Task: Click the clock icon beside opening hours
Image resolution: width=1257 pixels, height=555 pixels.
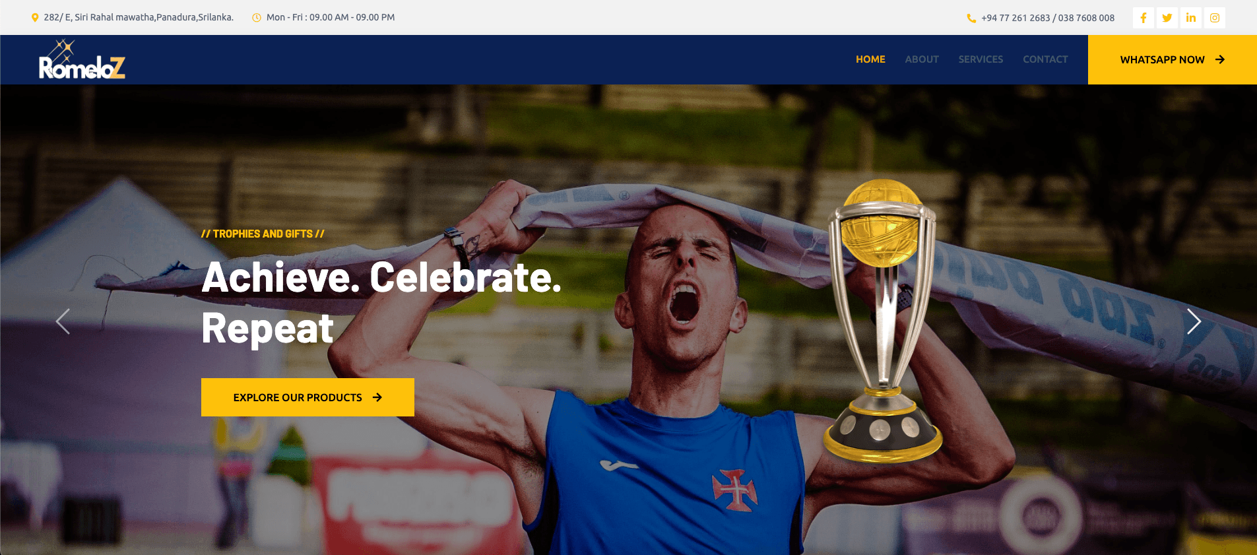Action: click(x=257, y=18)
